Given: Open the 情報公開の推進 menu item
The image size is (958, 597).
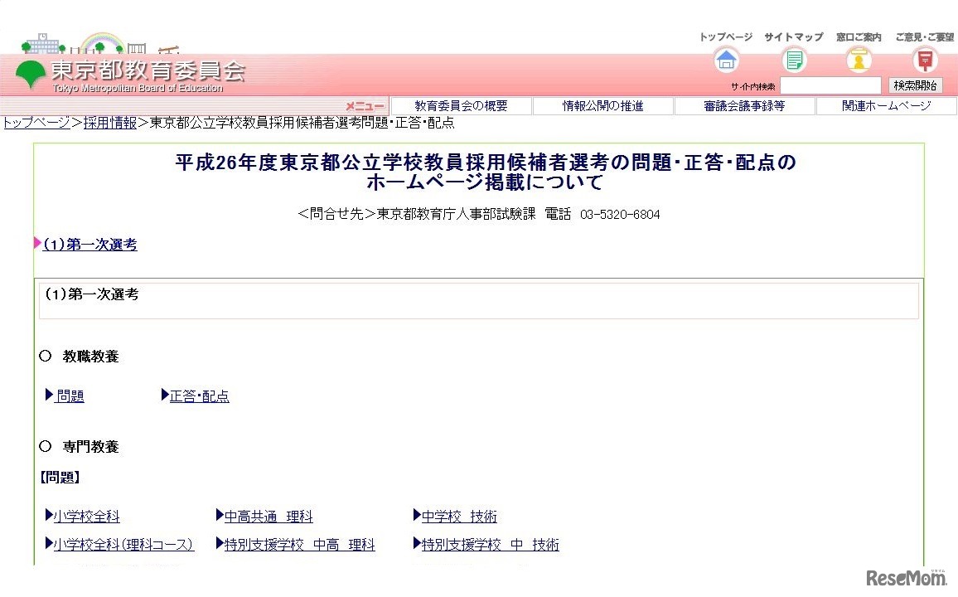Looking at the screenshot, I should (602, 105).
